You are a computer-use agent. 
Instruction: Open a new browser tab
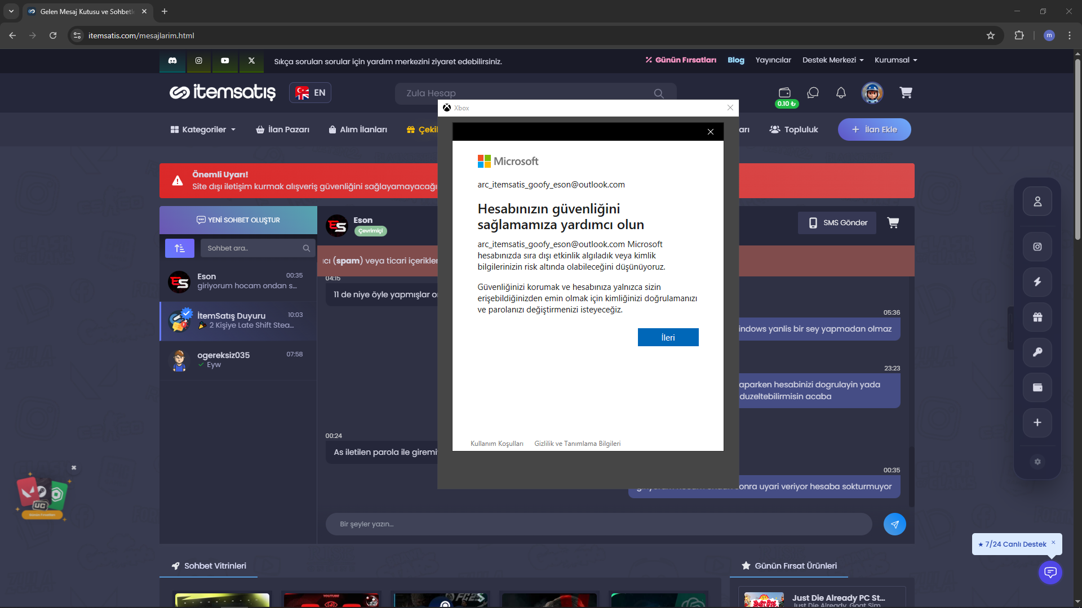(x=165, y=11)
